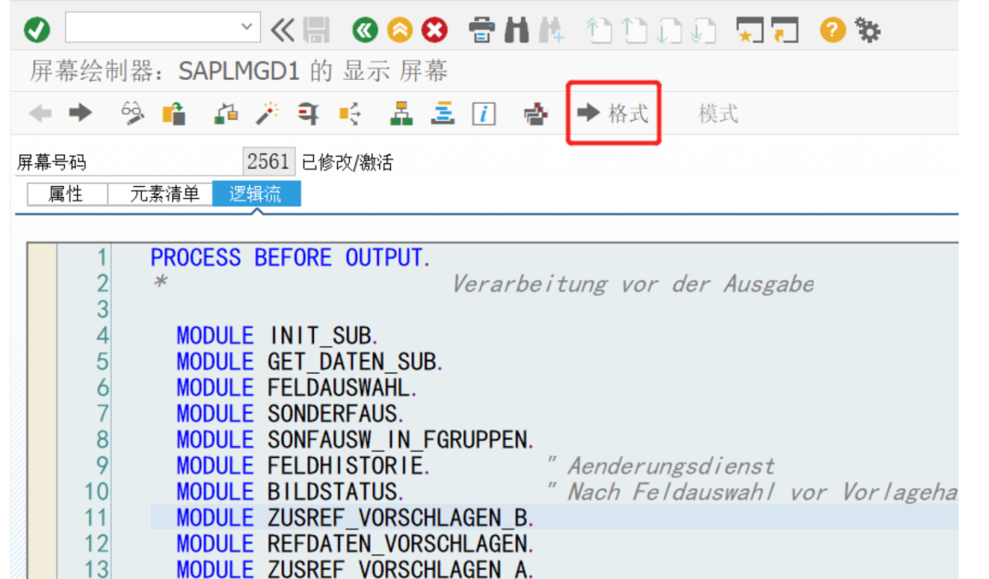The image size is (989, 579).
Task: Click the Nach Feldauswahl comment
Action: [x=752, y=492]
